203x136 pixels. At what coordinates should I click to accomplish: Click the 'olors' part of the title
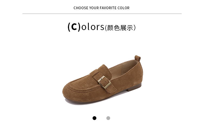[93, 27]
